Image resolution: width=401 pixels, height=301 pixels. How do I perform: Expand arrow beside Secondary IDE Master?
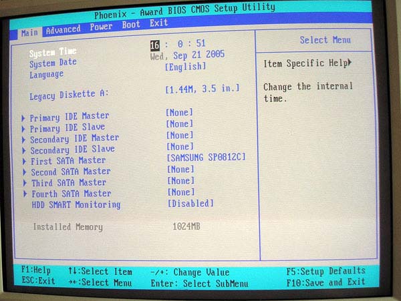(x=23, y=140)
